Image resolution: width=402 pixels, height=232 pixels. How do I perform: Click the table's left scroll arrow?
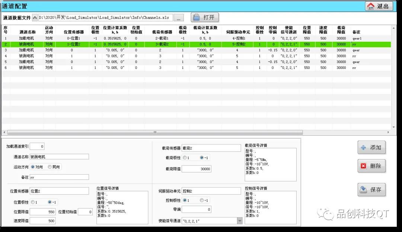coord(4,132)
